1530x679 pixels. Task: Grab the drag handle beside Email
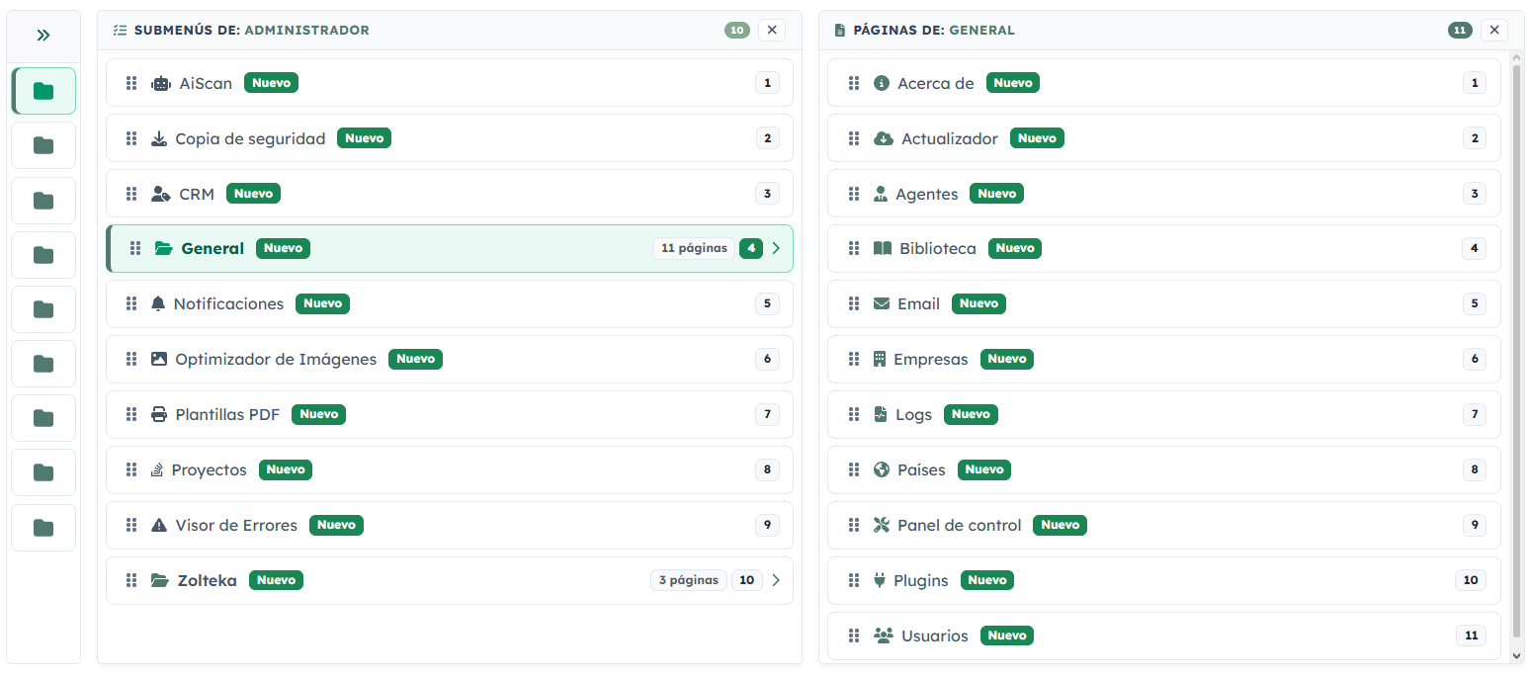(854, 303)
